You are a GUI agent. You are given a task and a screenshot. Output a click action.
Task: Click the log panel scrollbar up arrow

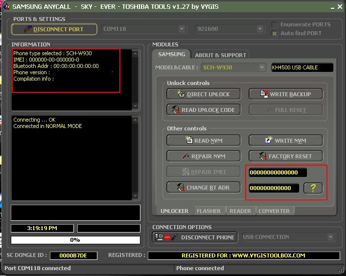[x=135, y=120]
